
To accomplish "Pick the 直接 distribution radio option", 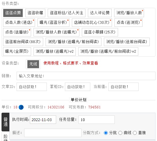I will (x=135, y=133).
